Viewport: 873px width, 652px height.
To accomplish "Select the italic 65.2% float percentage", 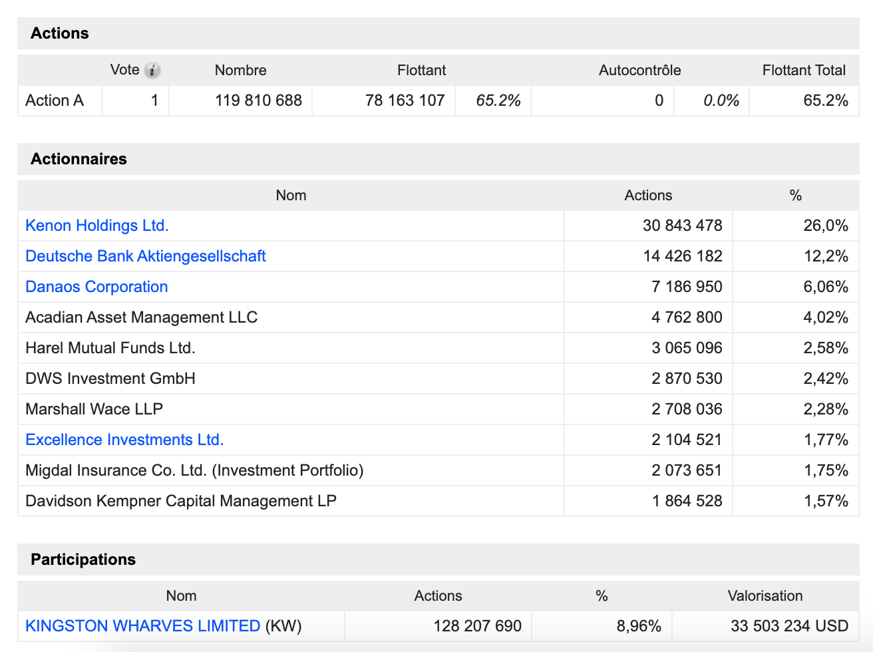I will [x=498, y=100].
